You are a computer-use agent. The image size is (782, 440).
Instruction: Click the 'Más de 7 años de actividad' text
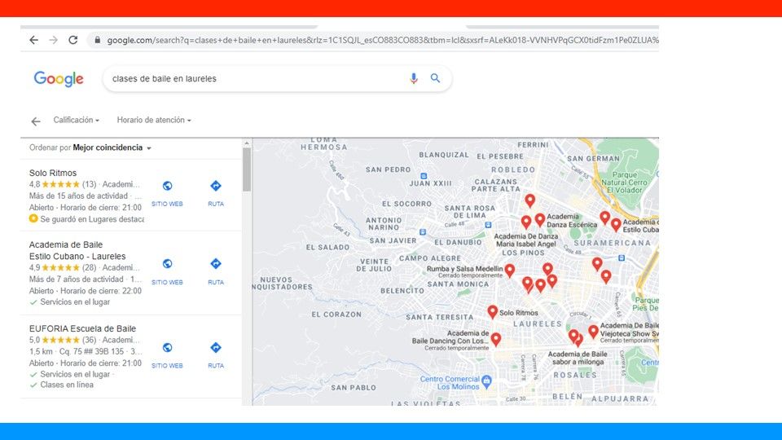click(77, 279)
